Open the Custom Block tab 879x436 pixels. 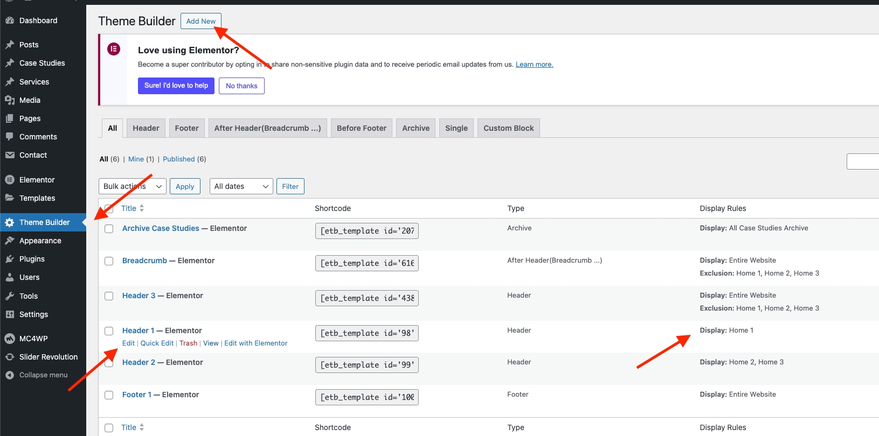[508, 128]
